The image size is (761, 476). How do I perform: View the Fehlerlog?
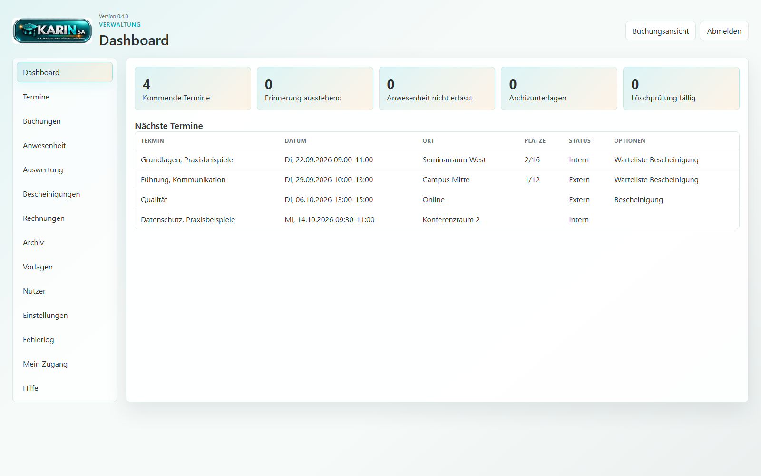point(65,339)
